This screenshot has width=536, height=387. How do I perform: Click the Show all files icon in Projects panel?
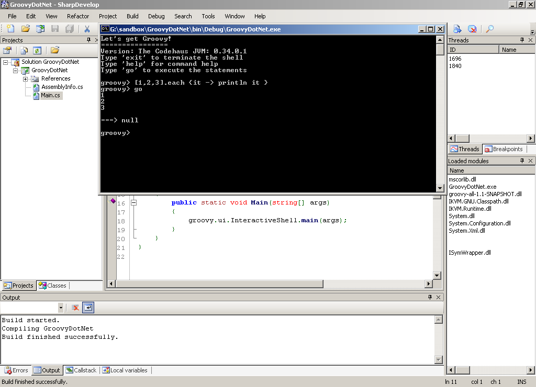click(24, 51)
